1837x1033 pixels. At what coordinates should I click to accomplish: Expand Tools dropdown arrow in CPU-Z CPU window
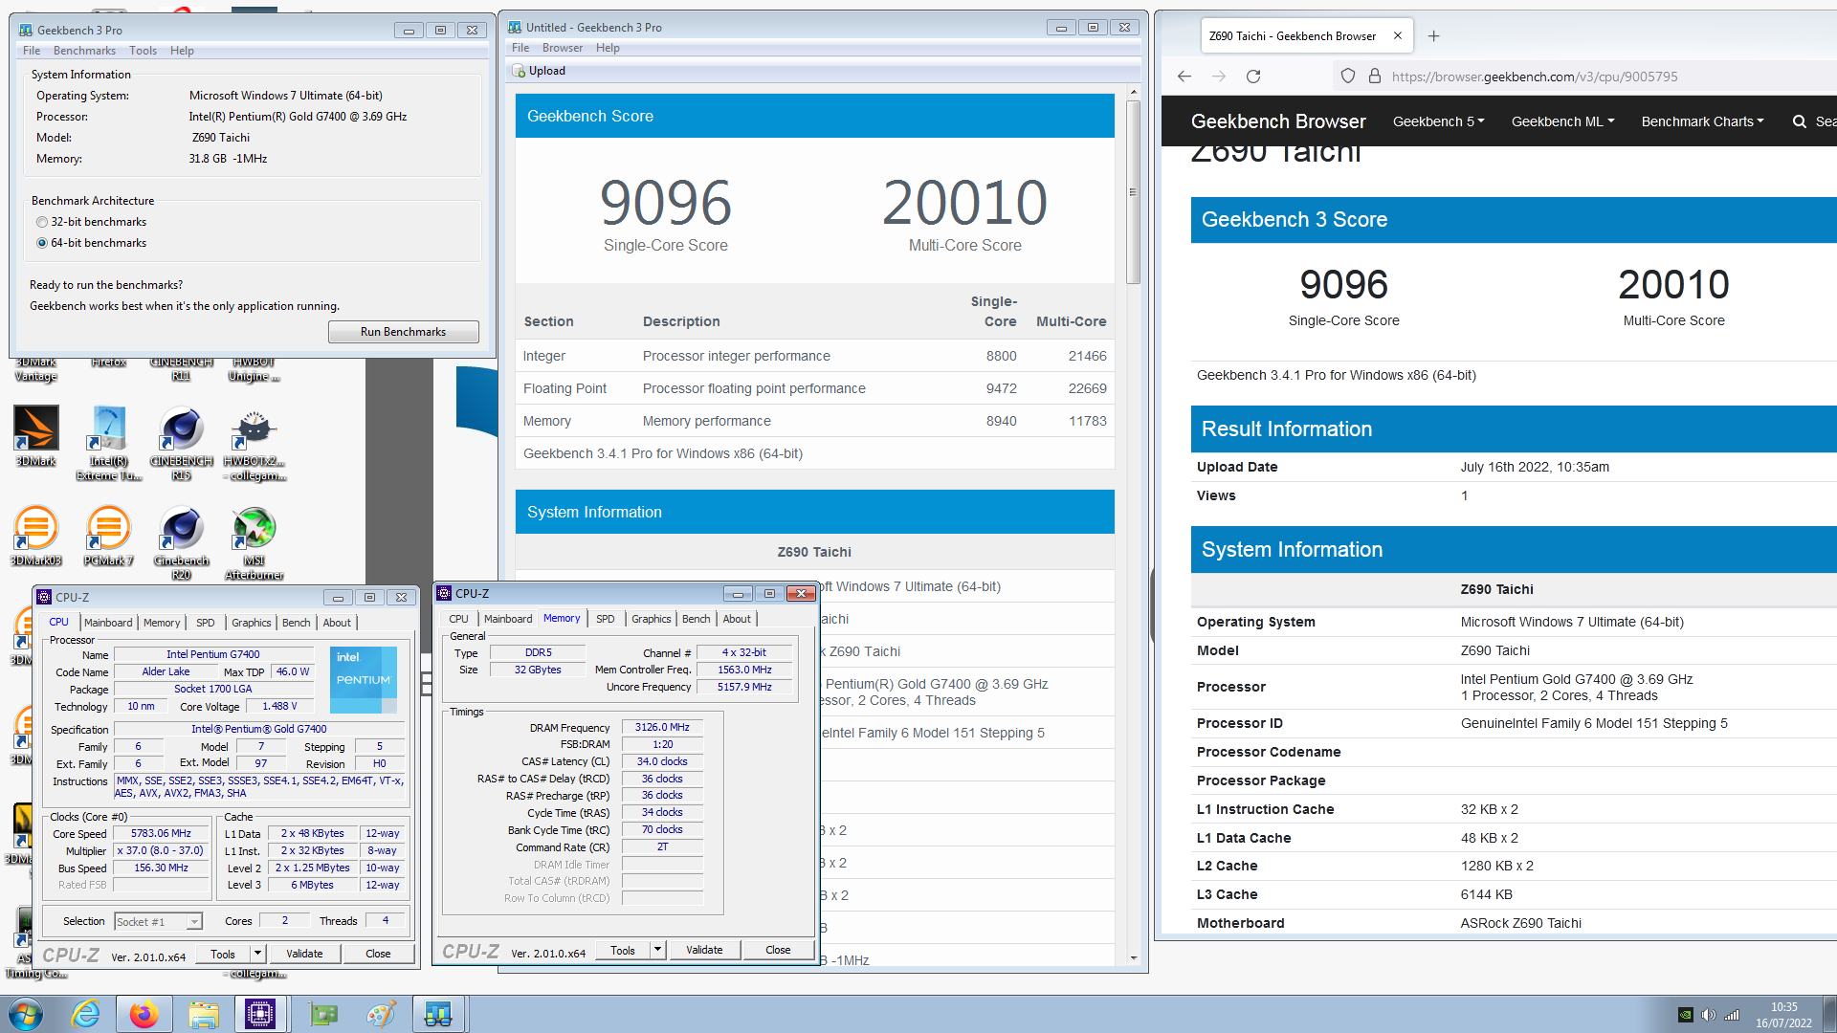[257, 954]
